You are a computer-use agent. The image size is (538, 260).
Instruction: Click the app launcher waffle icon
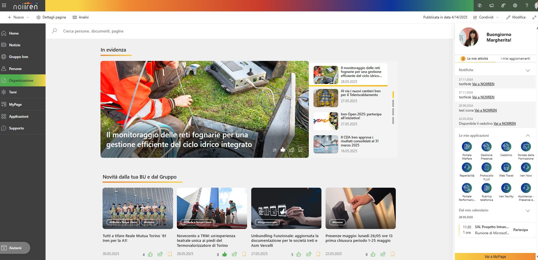(4, 5)
